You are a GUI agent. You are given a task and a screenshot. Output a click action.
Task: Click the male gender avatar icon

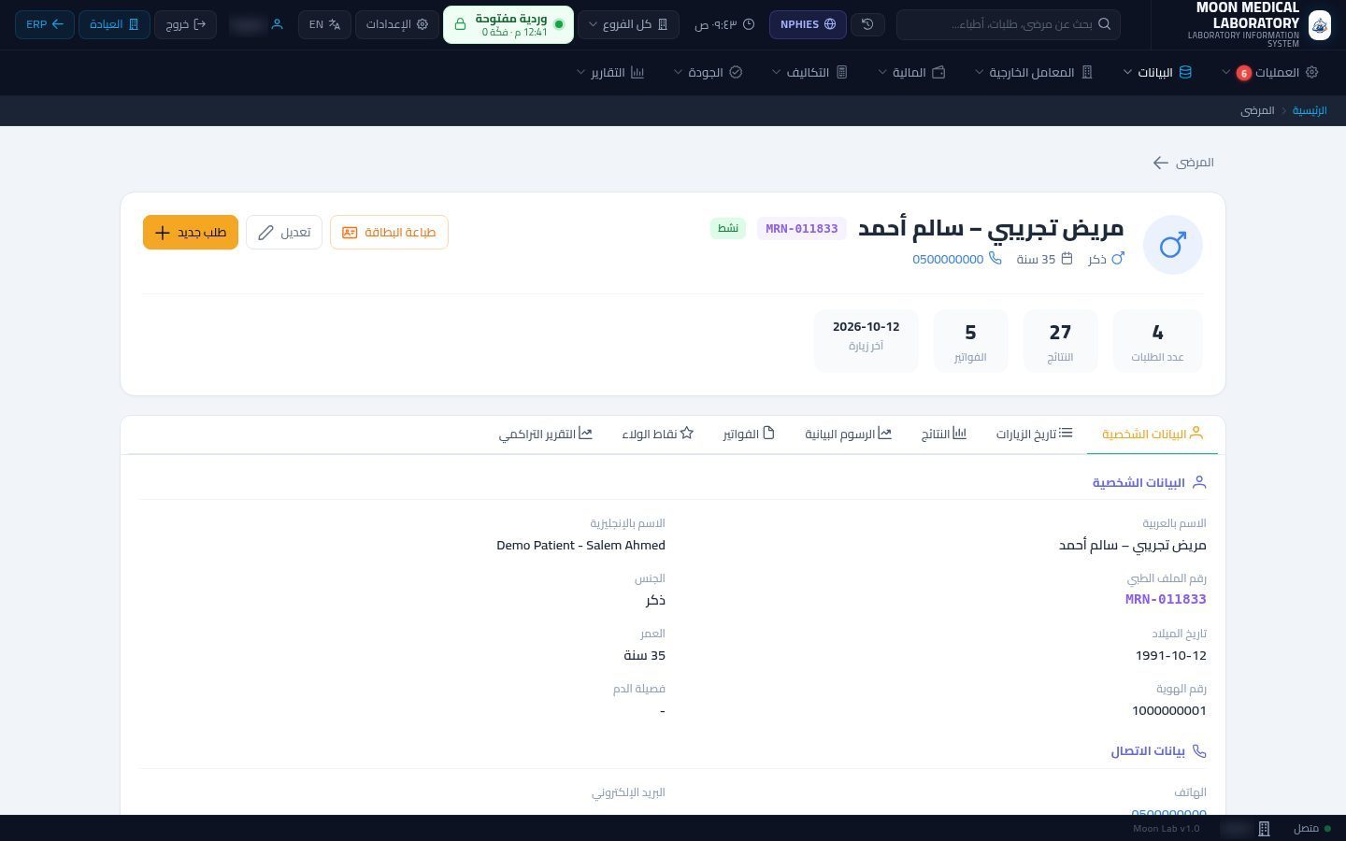click(x=1172, y=245)
